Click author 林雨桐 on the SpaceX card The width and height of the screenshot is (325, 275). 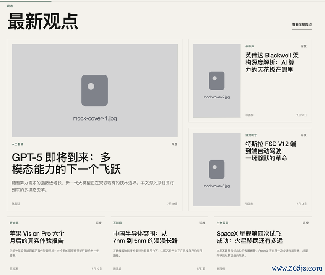pos(221,268)
